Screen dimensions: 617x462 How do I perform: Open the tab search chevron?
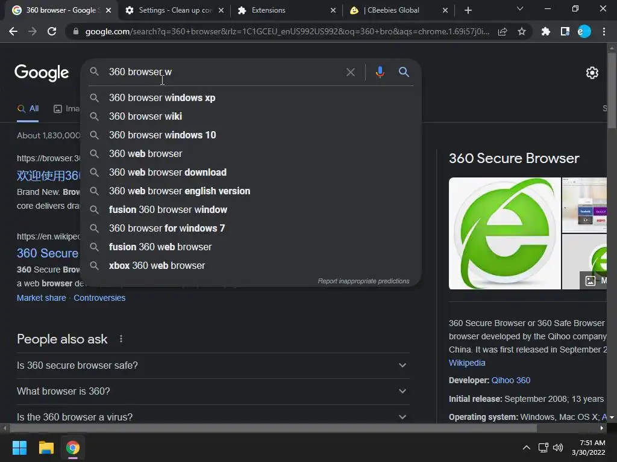click(x=520, y=8)
